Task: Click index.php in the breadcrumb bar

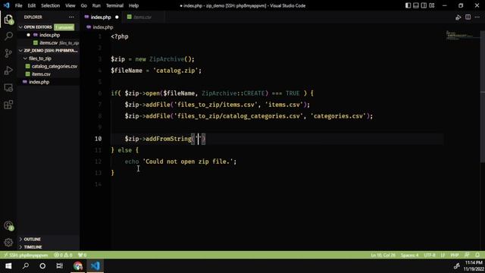Action: 103,27
